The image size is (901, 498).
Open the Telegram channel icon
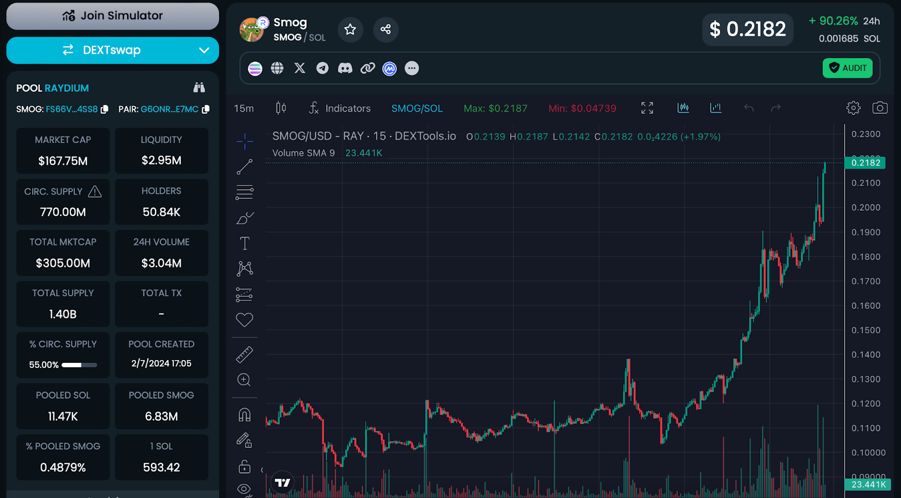tap(322, 68)
